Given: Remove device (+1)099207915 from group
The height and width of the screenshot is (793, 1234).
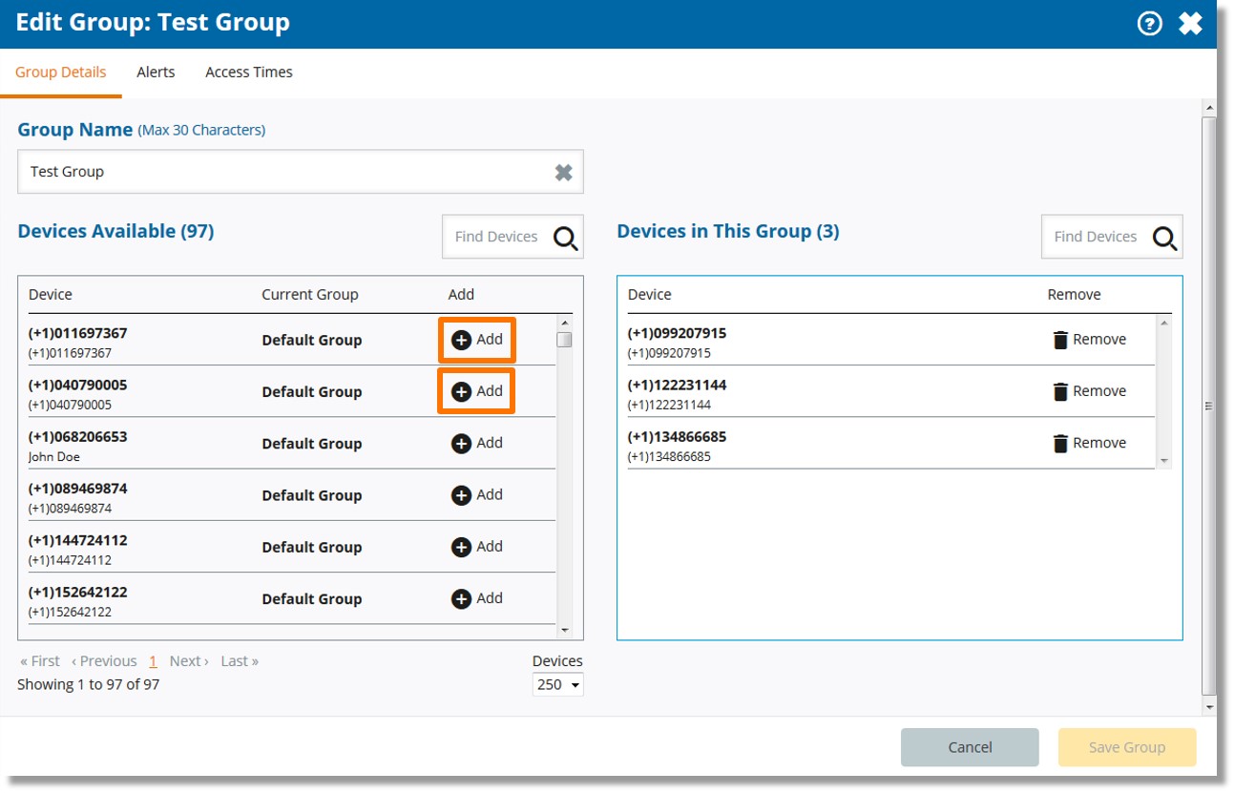Looking at the screenshot, I should [1089, 340].
